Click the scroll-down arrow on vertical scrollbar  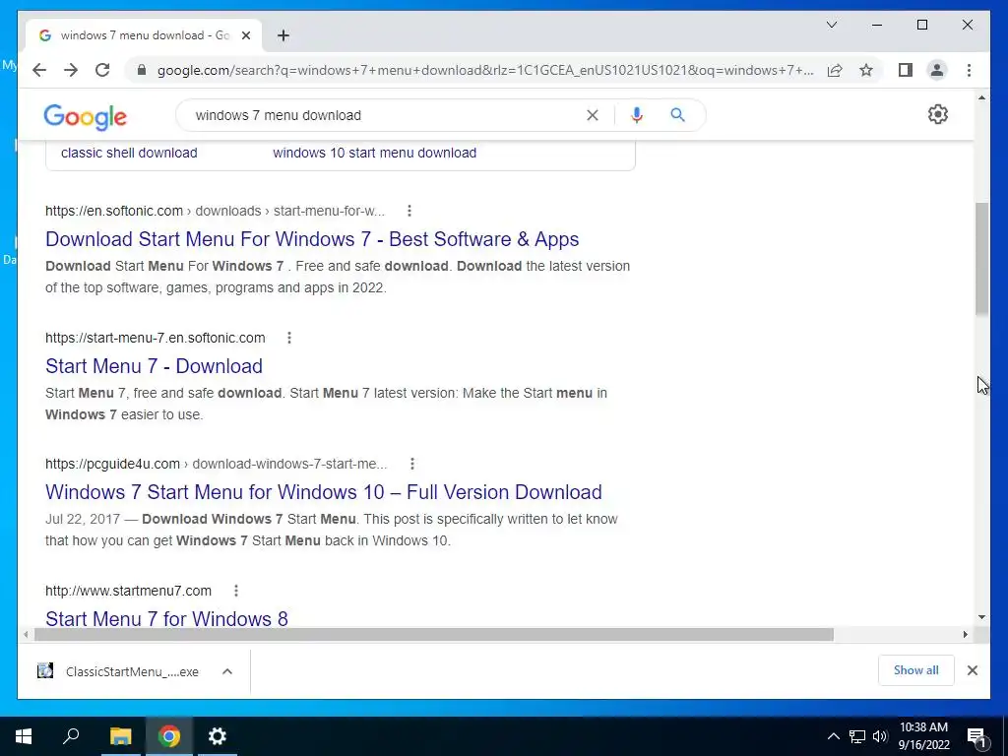point(981,617)
